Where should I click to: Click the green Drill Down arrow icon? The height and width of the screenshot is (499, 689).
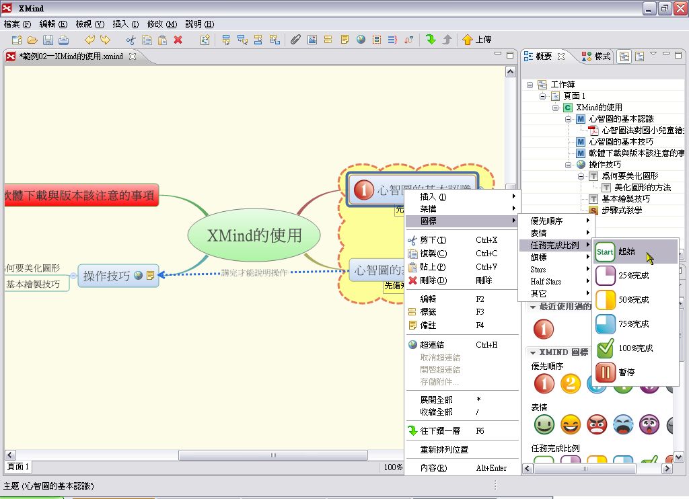click(x=431, y=40)
